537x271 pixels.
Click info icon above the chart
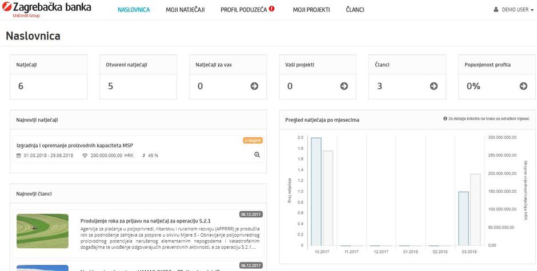point(445,119)
